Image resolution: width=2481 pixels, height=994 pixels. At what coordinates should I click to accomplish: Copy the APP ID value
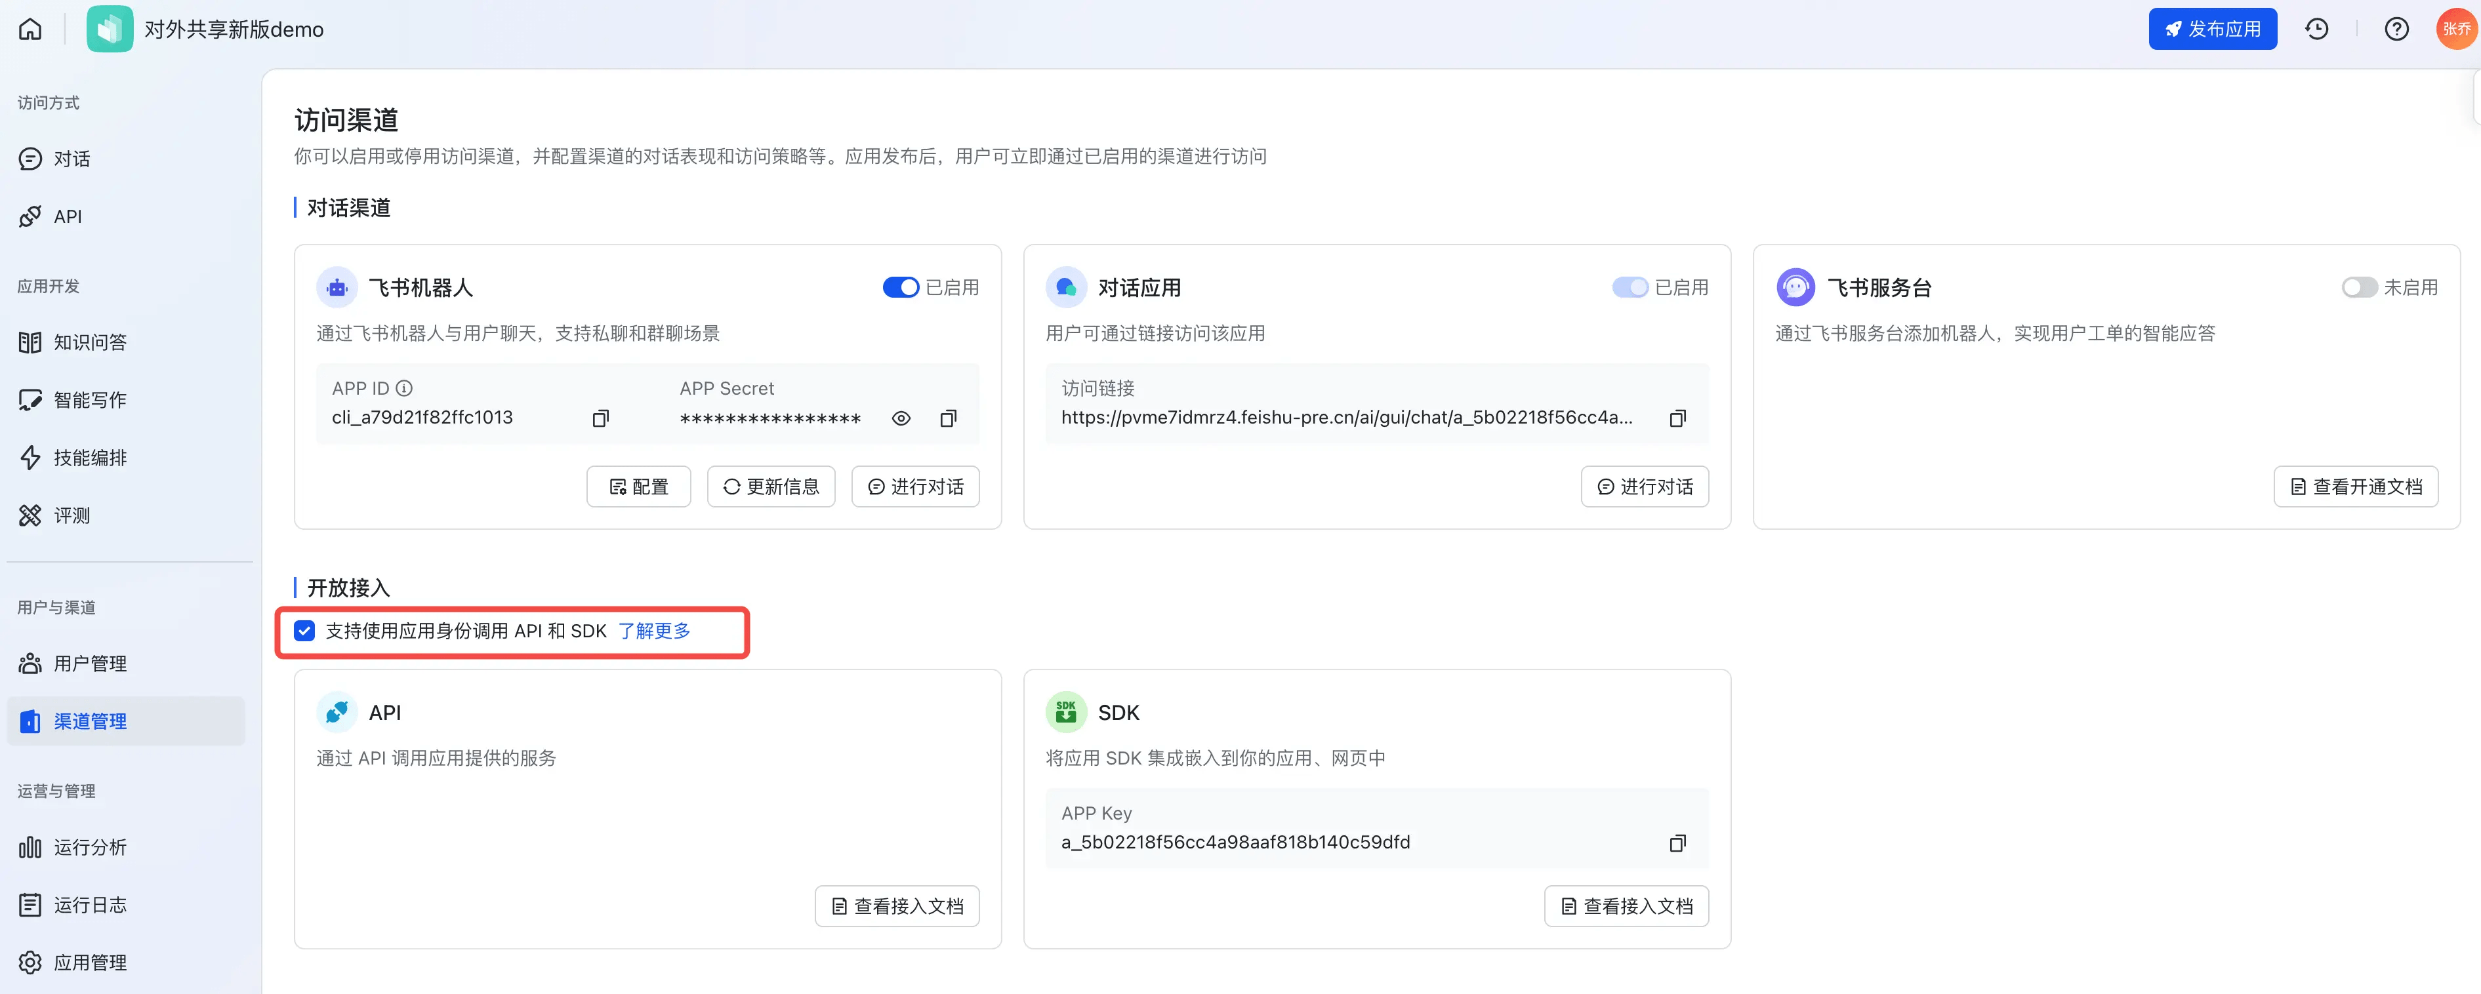[600, 418]
